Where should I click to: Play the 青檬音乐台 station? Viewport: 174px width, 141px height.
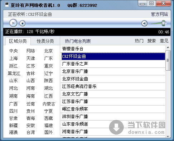[x=113, y=49]
